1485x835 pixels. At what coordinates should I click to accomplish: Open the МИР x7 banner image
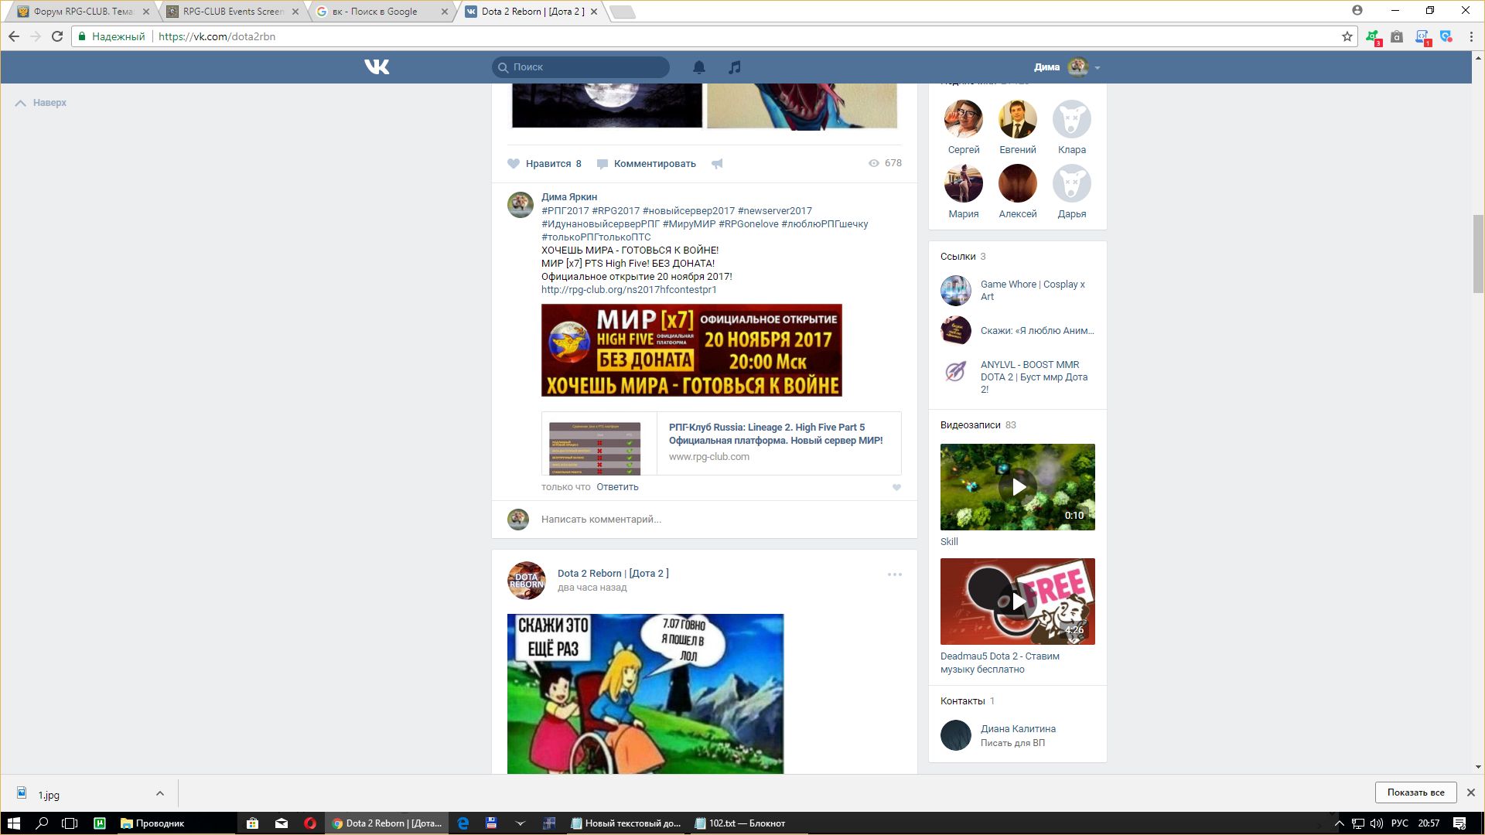tap(691, 350)
